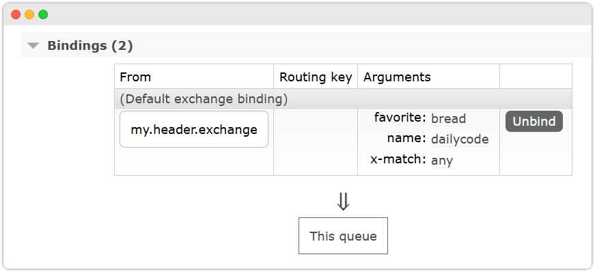
Task: Click the Unbind button
Action: coord(534,122)
